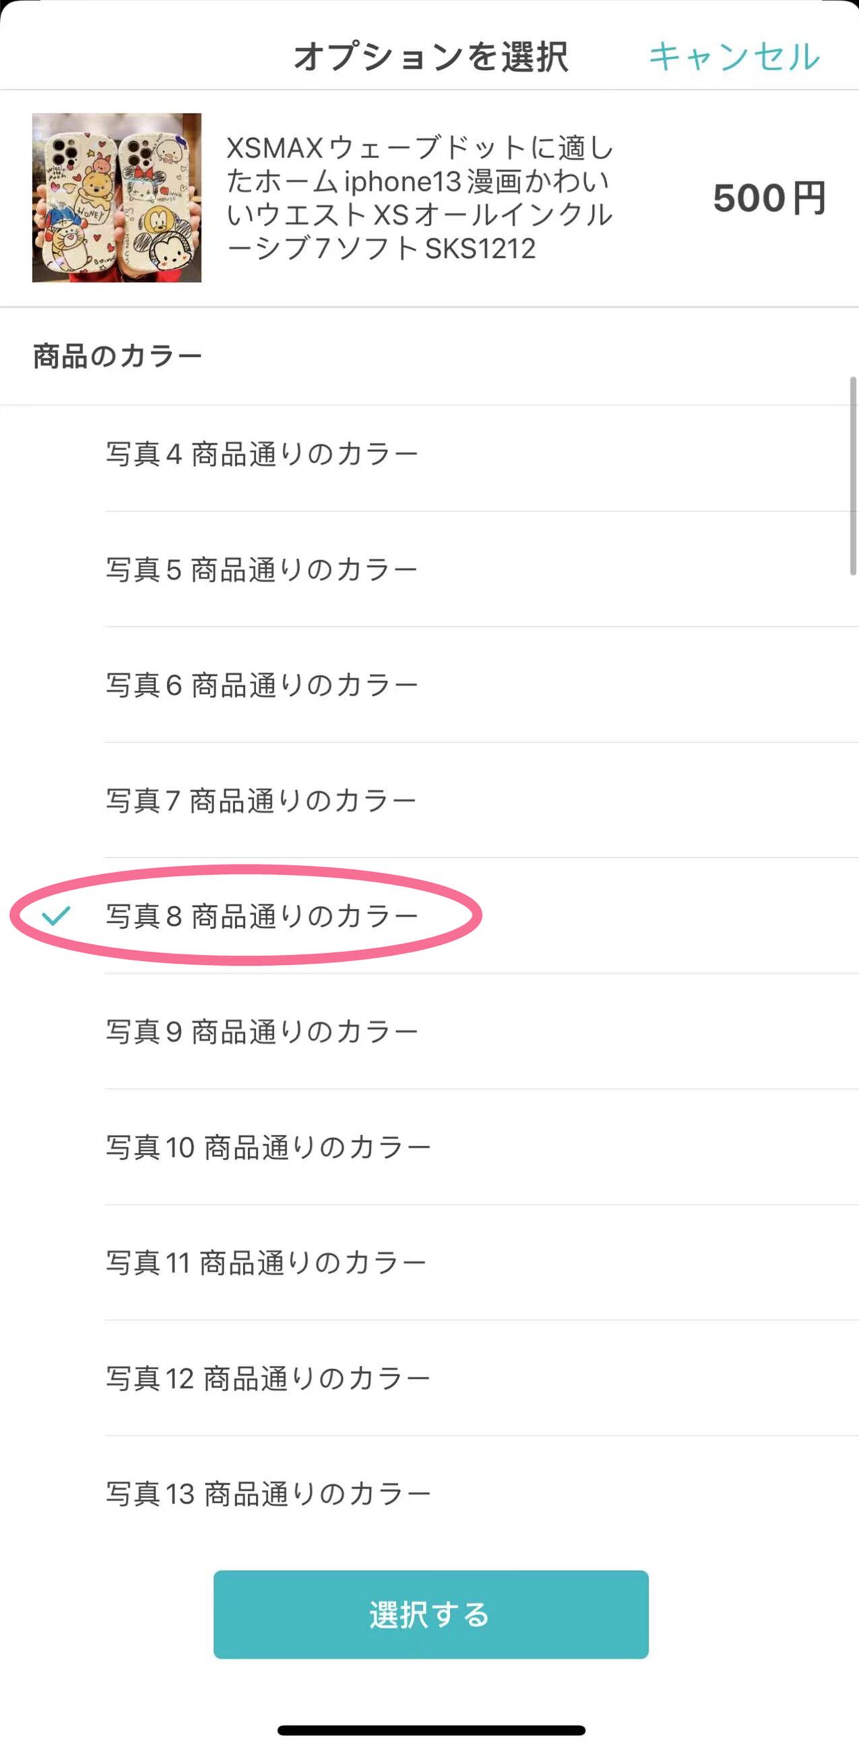Viewport: 859px width, 1751px height.
Task: Pick 写真6 商品通りのカラー option
Action: tap(261, 685)
